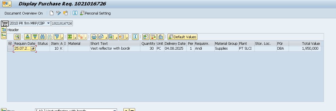Open the Views dropdown arrow
The height and width of the screenshot is (111, 336).
point(106,37)
